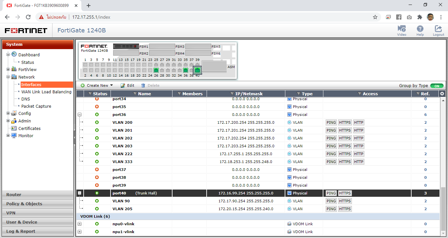Screen dimensions: 448x238
Task: Select VLAN 205 interface name
Action: click(122, 209)
